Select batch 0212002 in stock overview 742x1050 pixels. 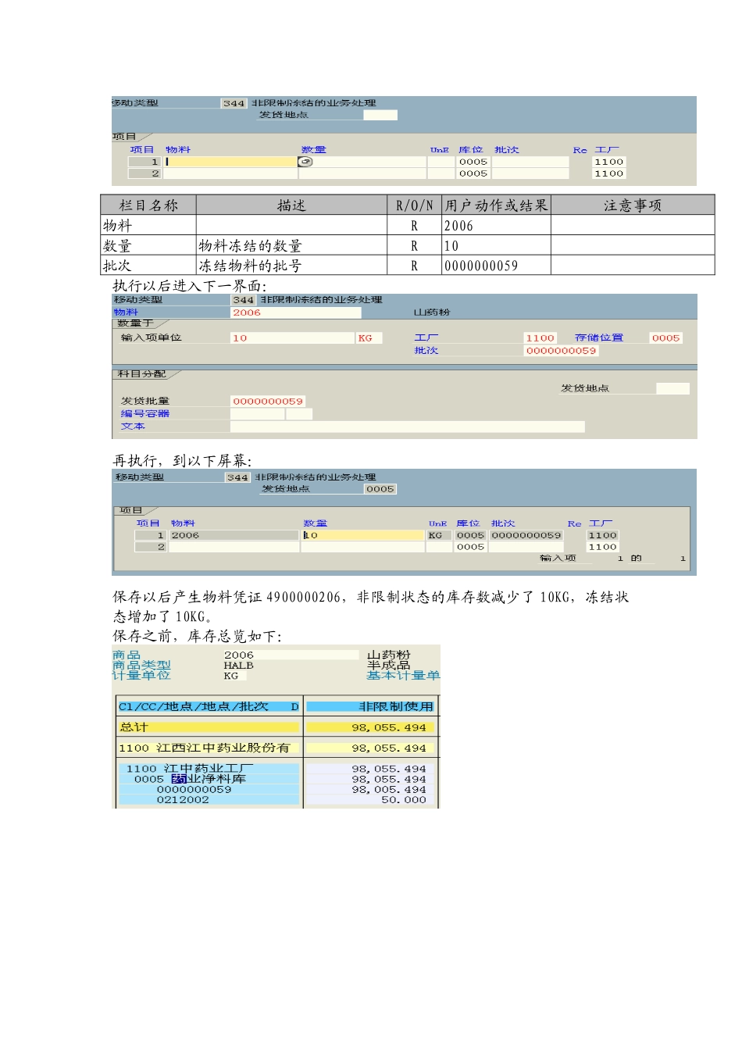[x=208, y=800]
